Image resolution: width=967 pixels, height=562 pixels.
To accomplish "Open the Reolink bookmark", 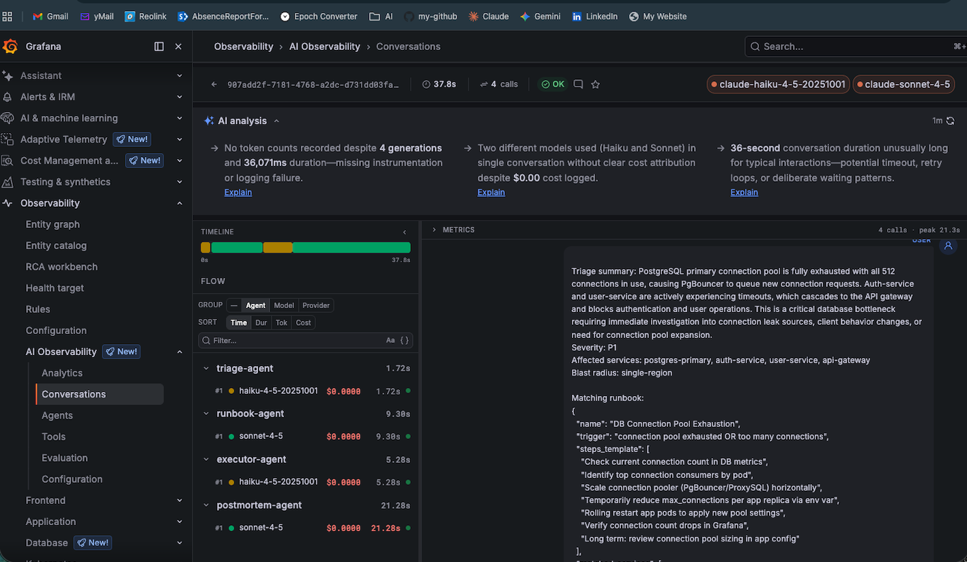I will [x=146, y=16].
